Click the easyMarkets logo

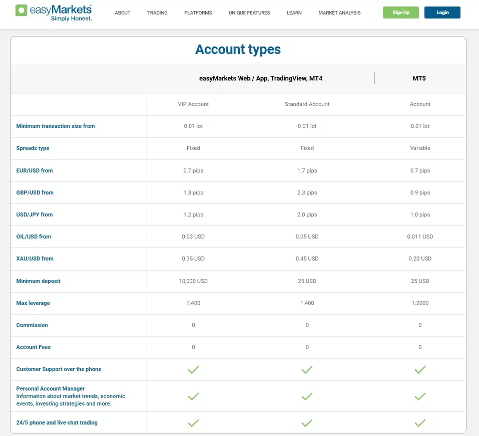54,13
